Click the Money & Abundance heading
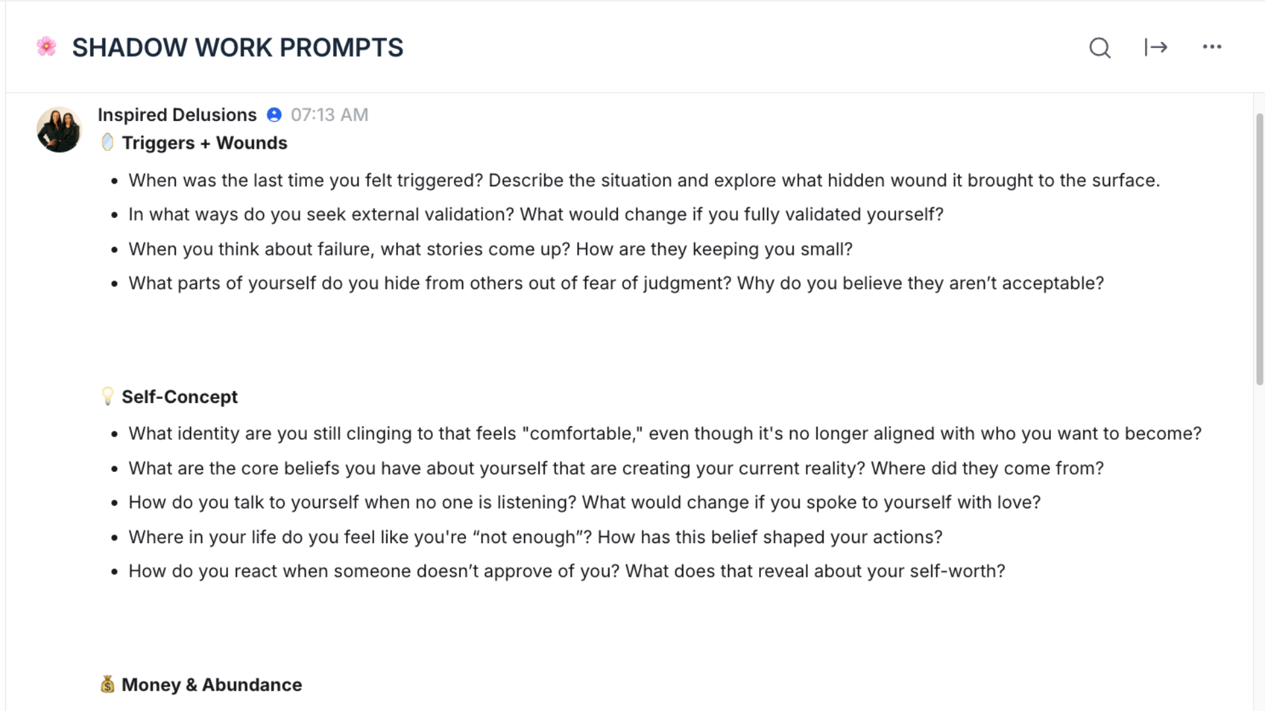The image size is (1265, 711). [x=211, y=685]
